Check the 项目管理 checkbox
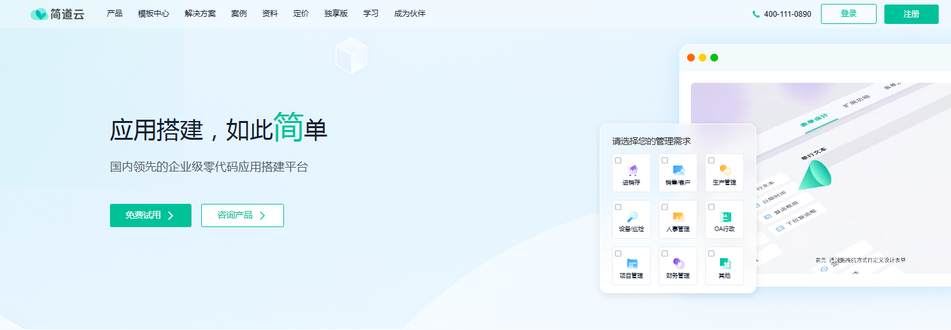The image size is (951, 330). pyautogui.click(x=618, y=254)
